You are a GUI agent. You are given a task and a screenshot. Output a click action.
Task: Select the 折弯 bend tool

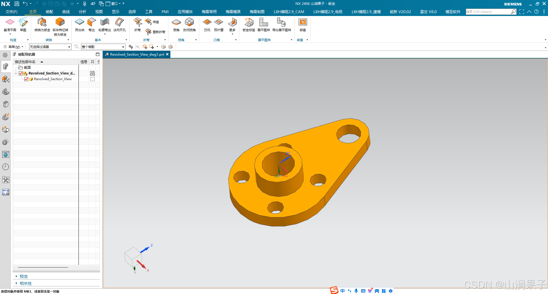tap(138, 25)
